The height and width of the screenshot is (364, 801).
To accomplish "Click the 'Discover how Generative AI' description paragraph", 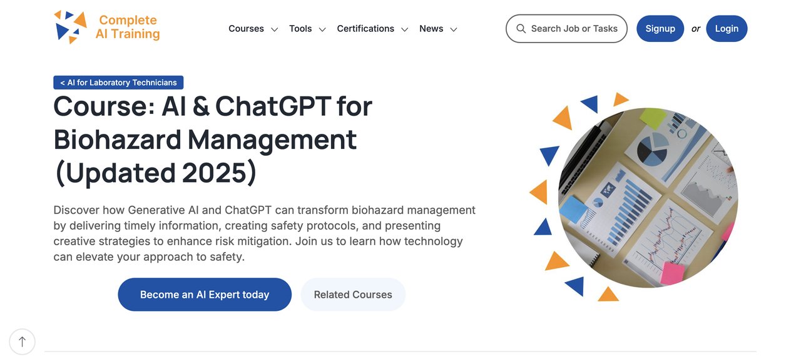I will [264, 233].
